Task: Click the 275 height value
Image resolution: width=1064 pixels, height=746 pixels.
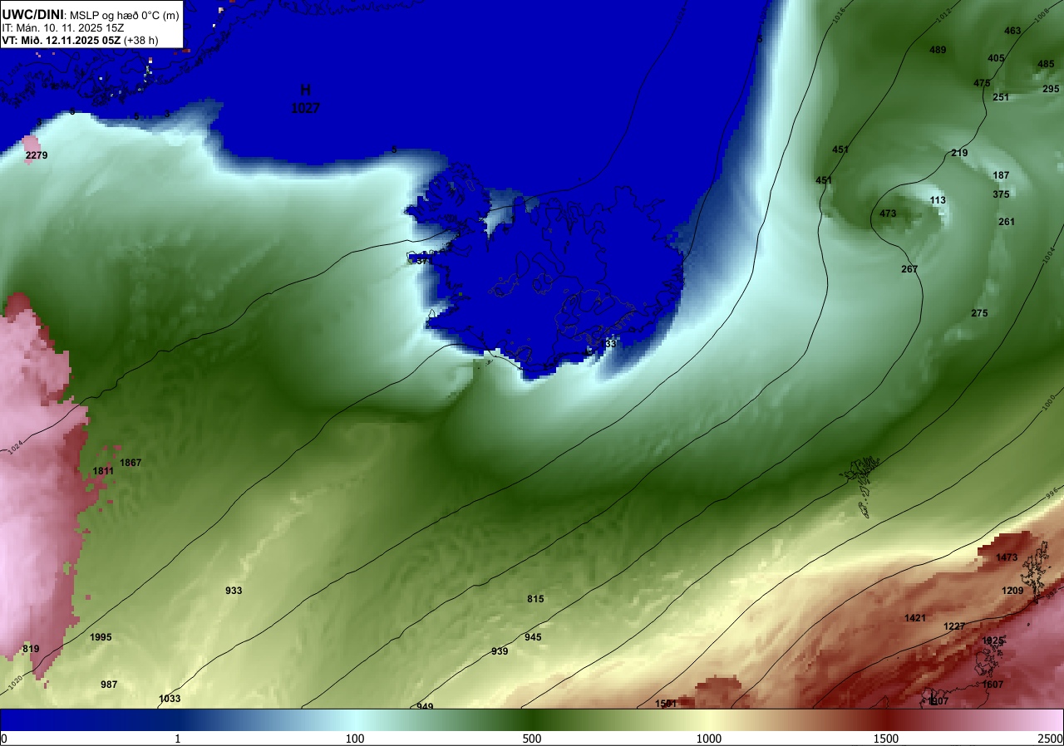Action: (x=979, y=313)
